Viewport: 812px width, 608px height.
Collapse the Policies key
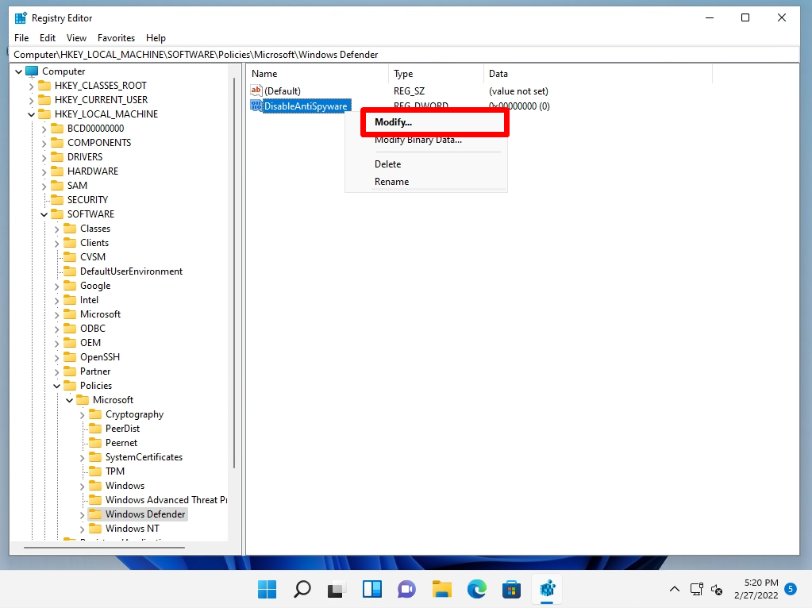pyautogui.click(x=57, y=386)
